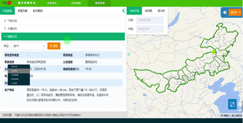Click the 纬度 latitude field 46.001124
This screenshot has height=123, width=243.
tap(150, 29)
